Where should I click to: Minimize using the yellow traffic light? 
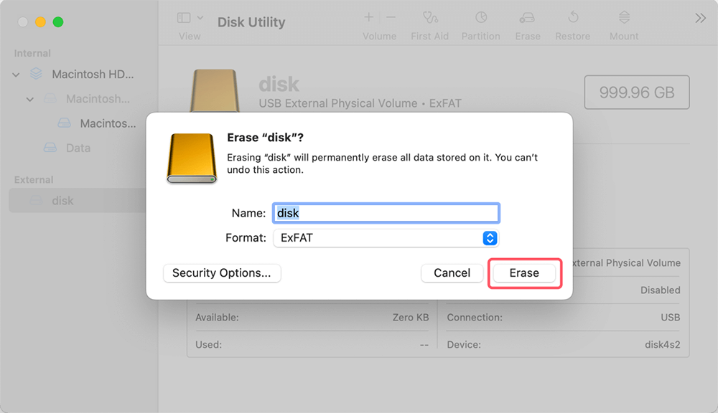point(41,22)
